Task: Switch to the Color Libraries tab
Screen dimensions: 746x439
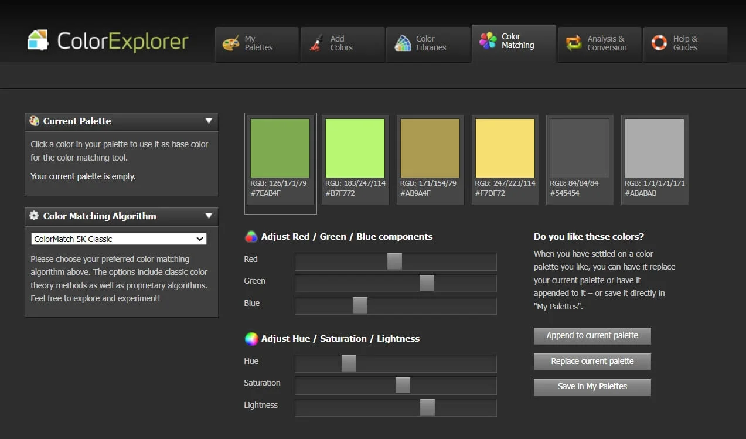Action: click(428, 43)
